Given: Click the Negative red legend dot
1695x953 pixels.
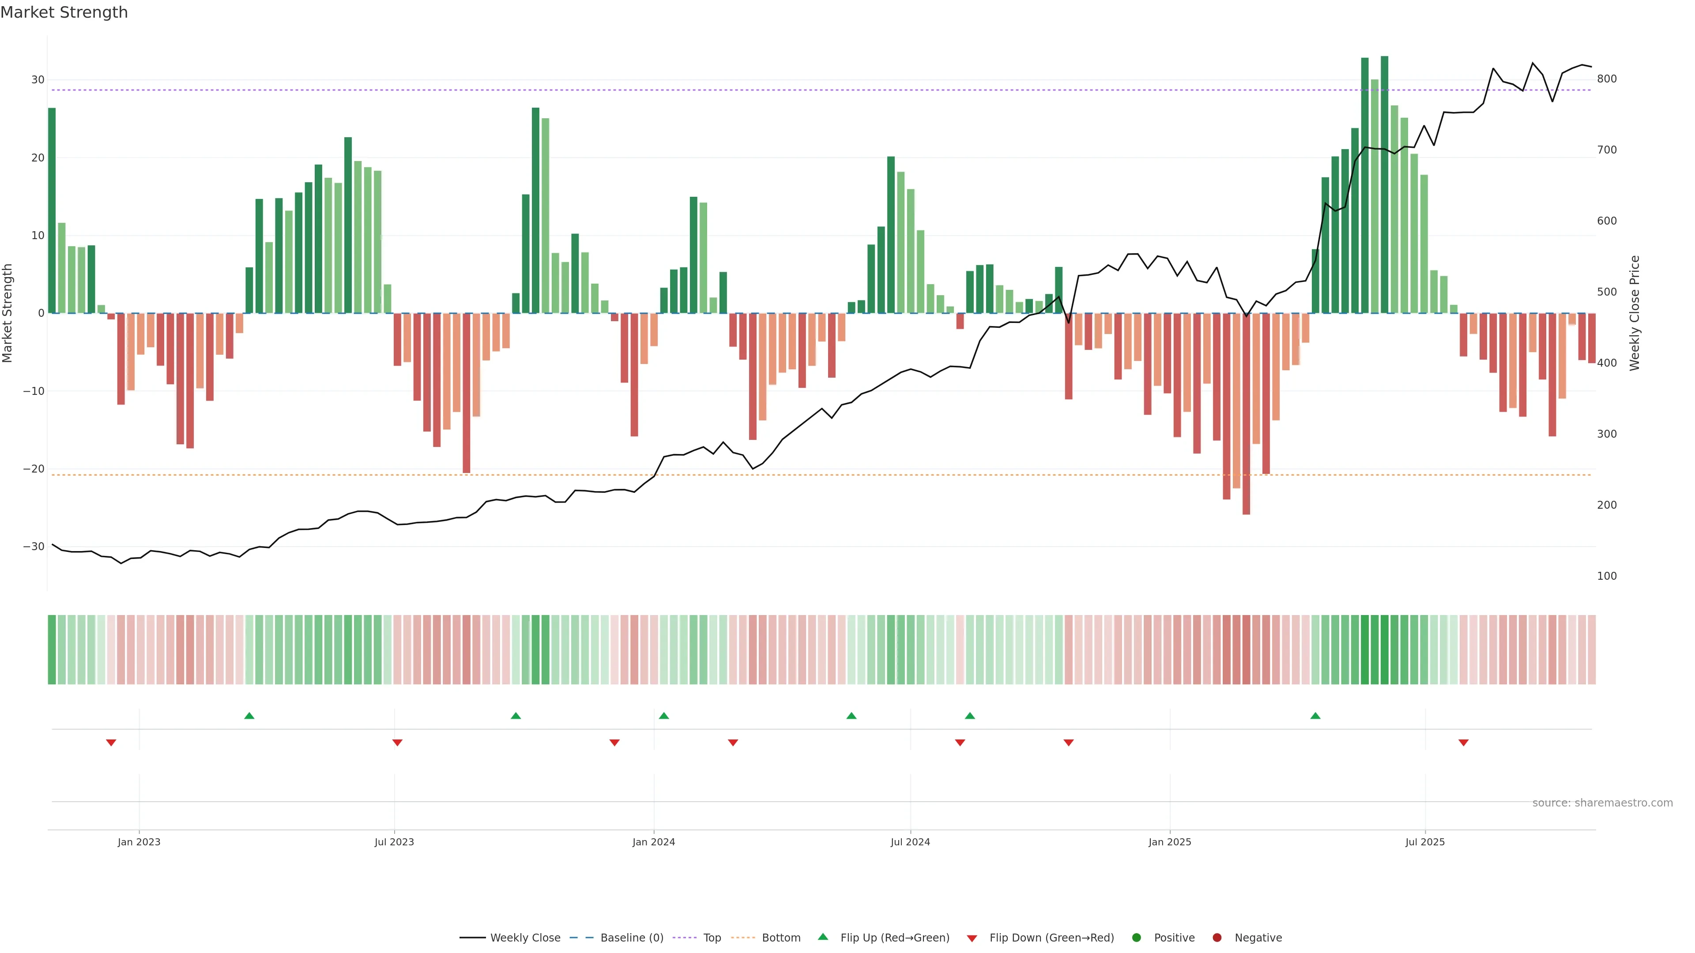Looking at the screenshot, I should pyautogui.click(x=1217, y=938).
